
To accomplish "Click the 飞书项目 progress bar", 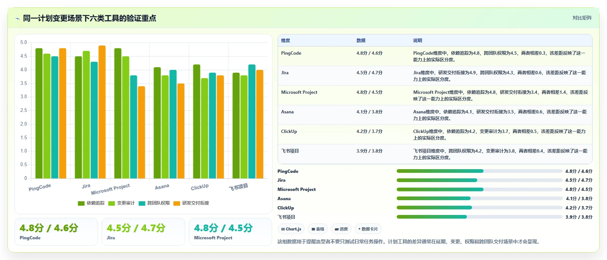I will tap(479, 217).
